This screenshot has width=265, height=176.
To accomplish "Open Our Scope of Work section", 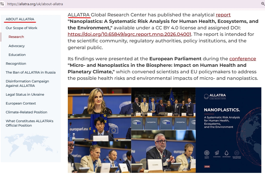I will point(21,28).
